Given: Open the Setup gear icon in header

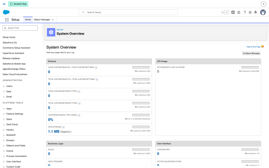Looking at the screenshot, I should click(x=250, y=12).
